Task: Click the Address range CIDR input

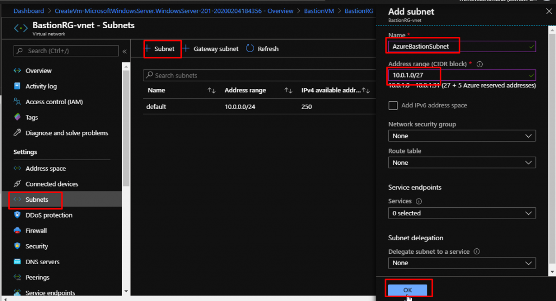Action: [x=462, y=75]
